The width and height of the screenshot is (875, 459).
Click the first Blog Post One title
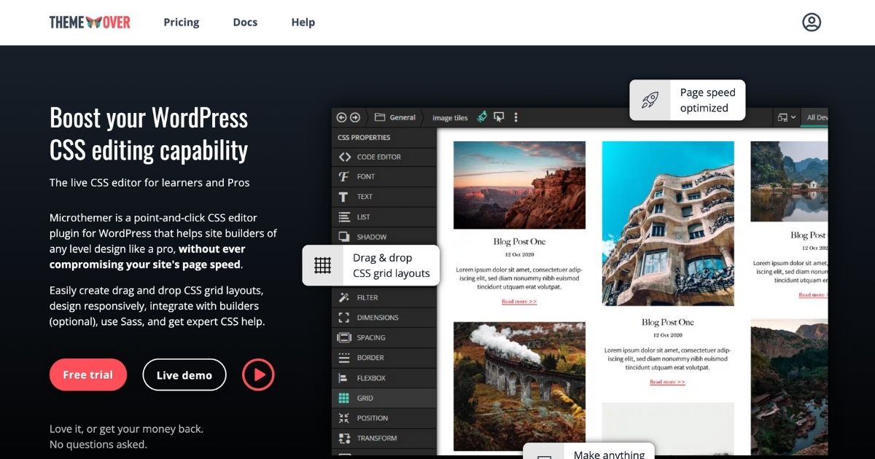click(519, 242)
